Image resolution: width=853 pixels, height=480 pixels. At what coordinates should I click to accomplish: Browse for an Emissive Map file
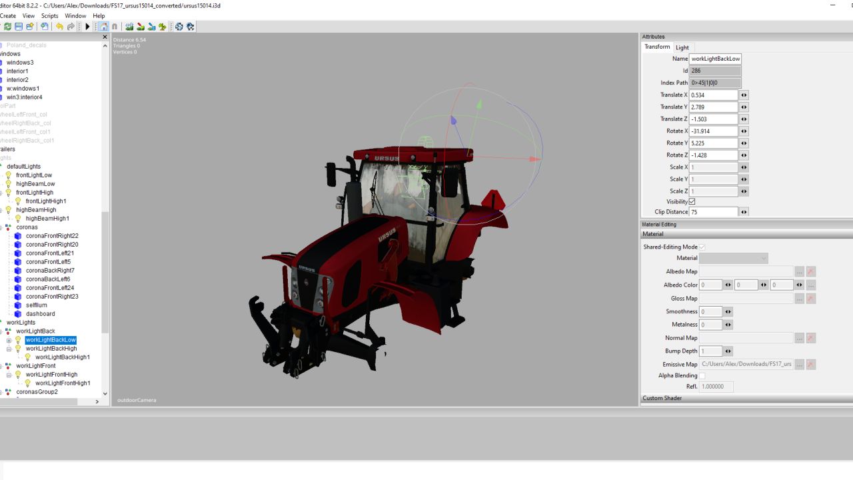coord(799,365)
